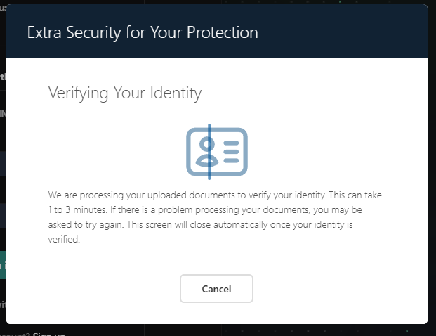Viewport: 436px width, 336px height.
Task: Click the ID card verification icon
Action: [216, 151]
